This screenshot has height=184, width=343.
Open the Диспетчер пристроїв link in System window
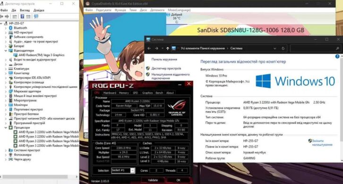click(166, 68)
